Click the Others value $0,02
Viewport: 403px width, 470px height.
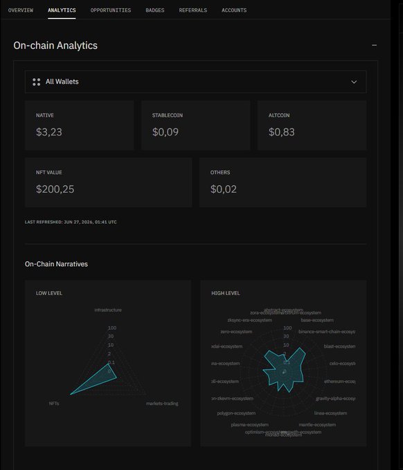[x=224, y=189]
